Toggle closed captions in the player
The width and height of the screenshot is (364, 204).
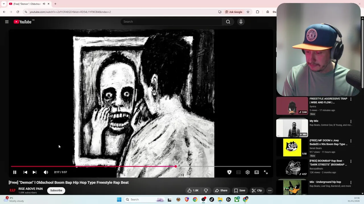coord(238,172)
